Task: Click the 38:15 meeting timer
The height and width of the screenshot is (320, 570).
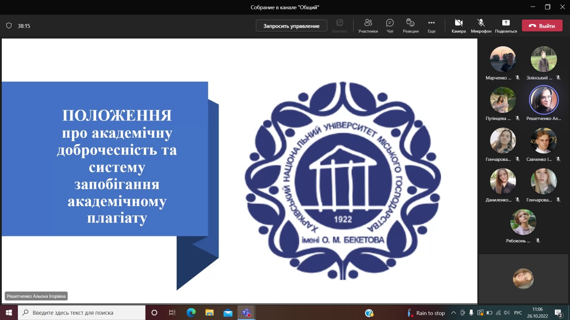Action: (24, 26)
